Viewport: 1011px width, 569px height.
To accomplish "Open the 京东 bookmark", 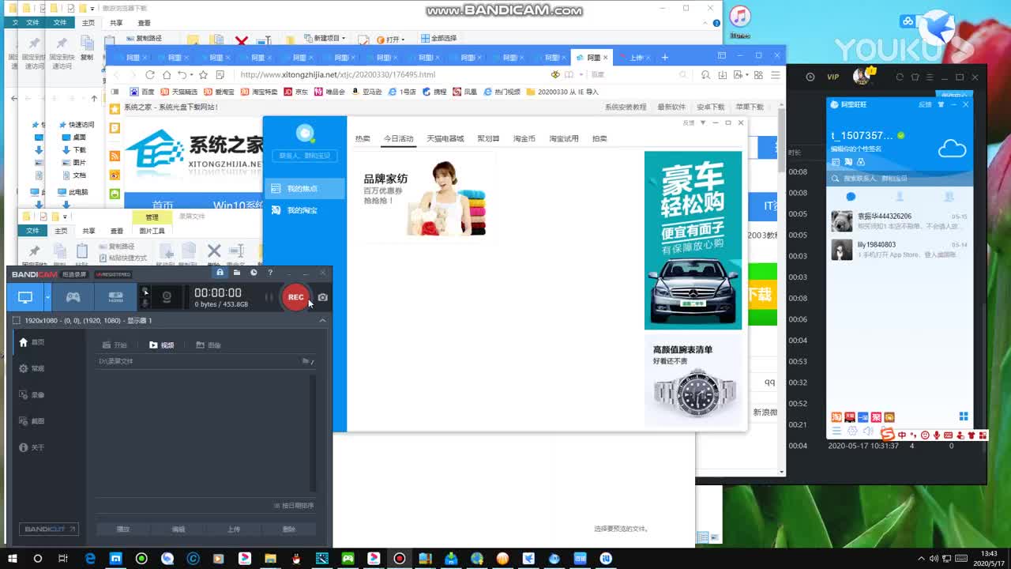I will 296,92.
